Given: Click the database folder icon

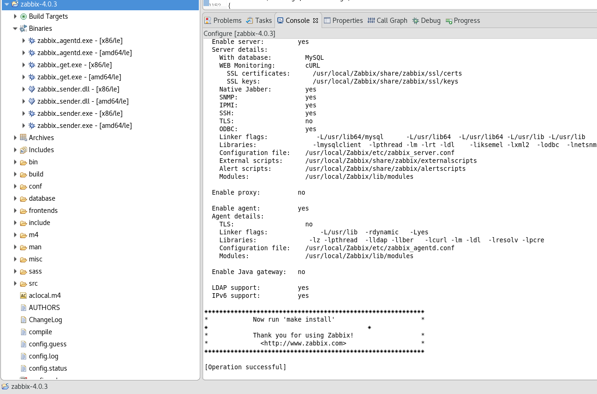Looking at the screenshot, I should tap(23, 198).
